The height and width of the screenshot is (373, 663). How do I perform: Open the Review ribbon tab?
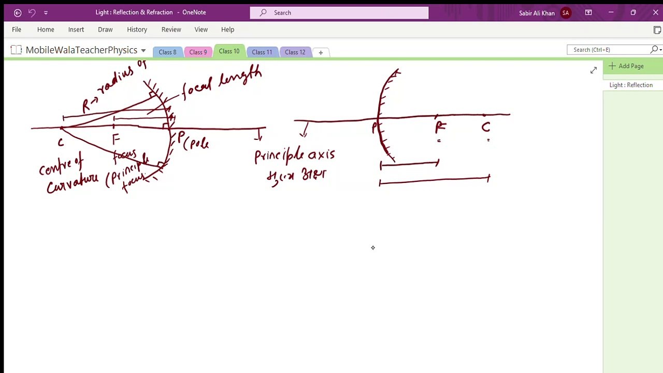pyautogui.click(x=171, y=30)
